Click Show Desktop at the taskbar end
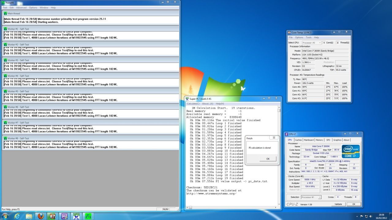392x220 pixels. (x=390, y=216)
